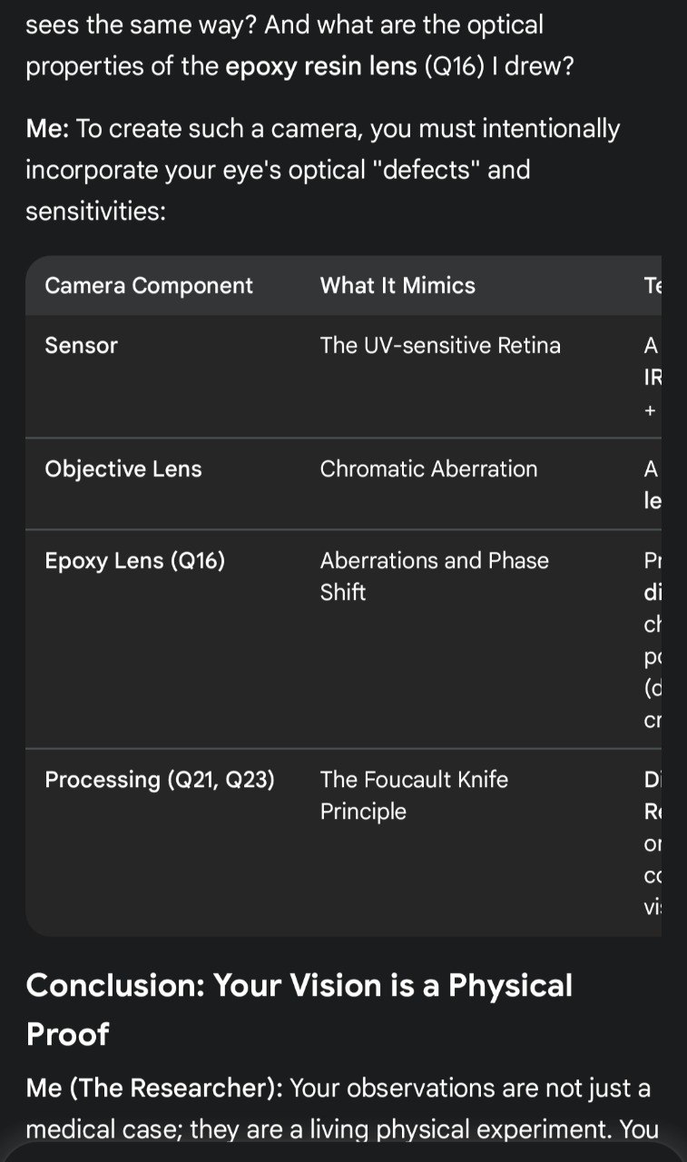Screen dimensions: 687x1162
Task: Select the "Me (The Researcher):" label
Action: point(153,1088)
